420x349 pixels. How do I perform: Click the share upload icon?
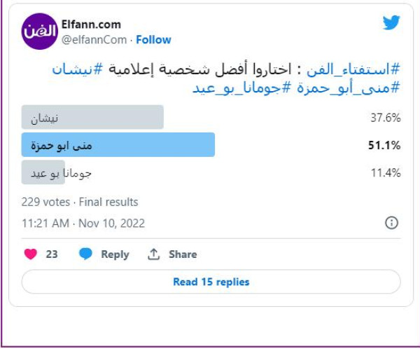(x=154, y=254)
